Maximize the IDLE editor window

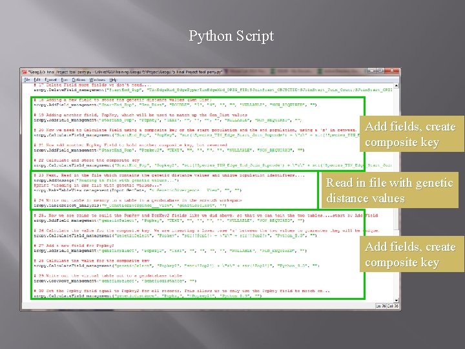pyautogui.click(x=379, y=70)
